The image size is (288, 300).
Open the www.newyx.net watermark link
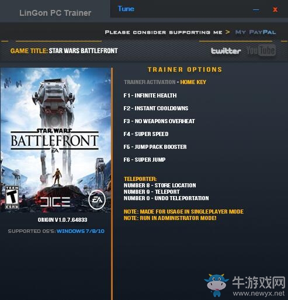[x=259, y=293]
